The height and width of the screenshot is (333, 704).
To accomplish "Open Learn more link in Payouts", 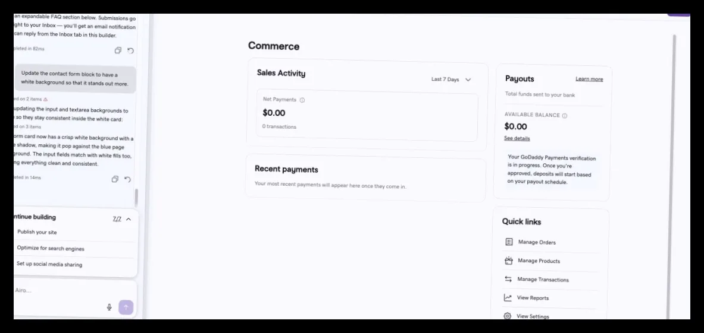I will (x=589, y=79).
